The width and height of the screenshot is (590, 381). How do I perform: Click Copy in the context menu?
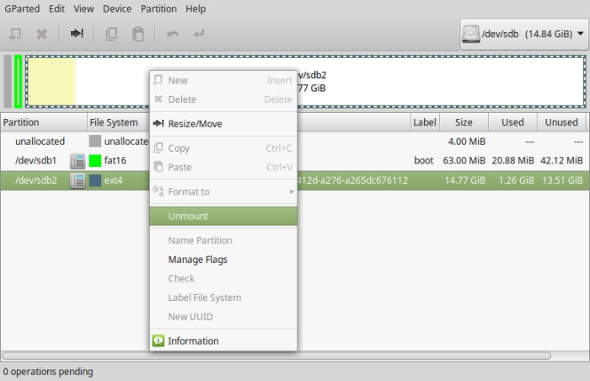point(223,148)
